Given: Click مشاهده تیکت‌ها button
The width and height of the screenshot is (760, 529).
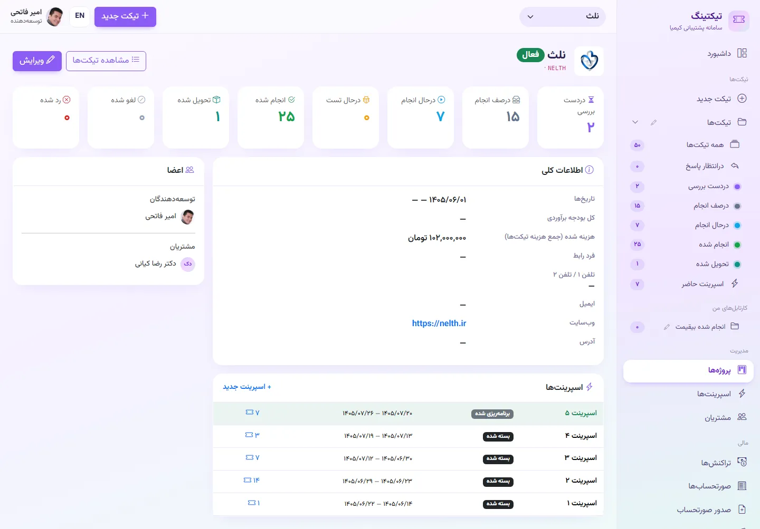Looking at the screenshot, I should [106, 61].
